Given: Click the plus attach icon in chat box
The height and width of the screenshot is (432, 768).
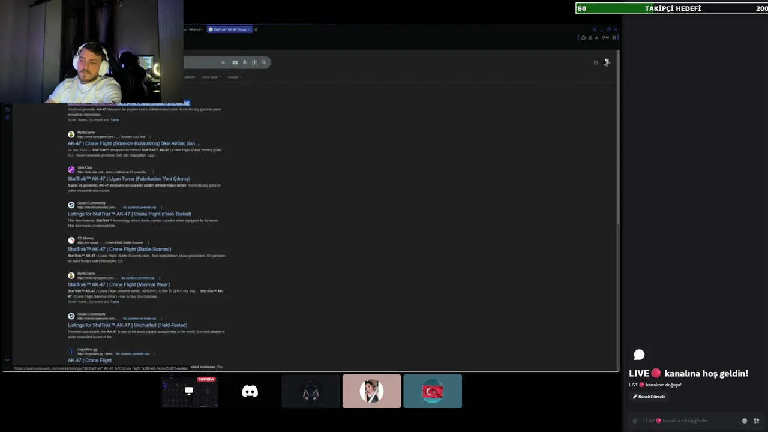Looking at the screenshot, I should point(635,421).
